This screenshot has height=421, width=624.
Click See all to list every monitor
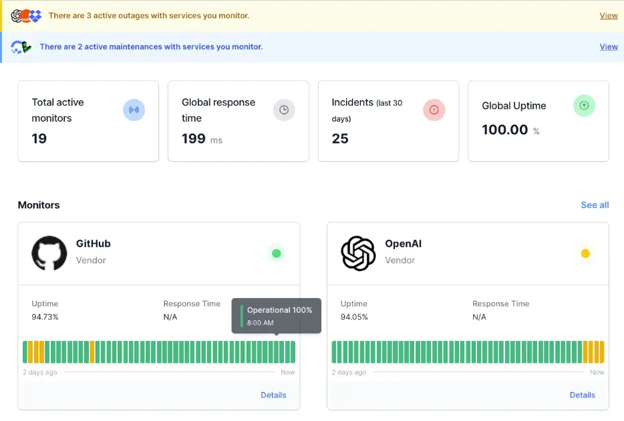pos(595,205)
